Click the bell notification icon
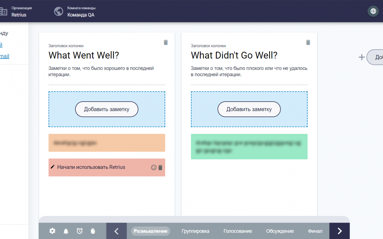 point(66,231)
